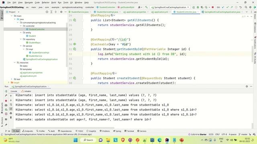Screen dimensions: 257x144
Task: Collapse the entity folder in project tree
Action: 21,32
